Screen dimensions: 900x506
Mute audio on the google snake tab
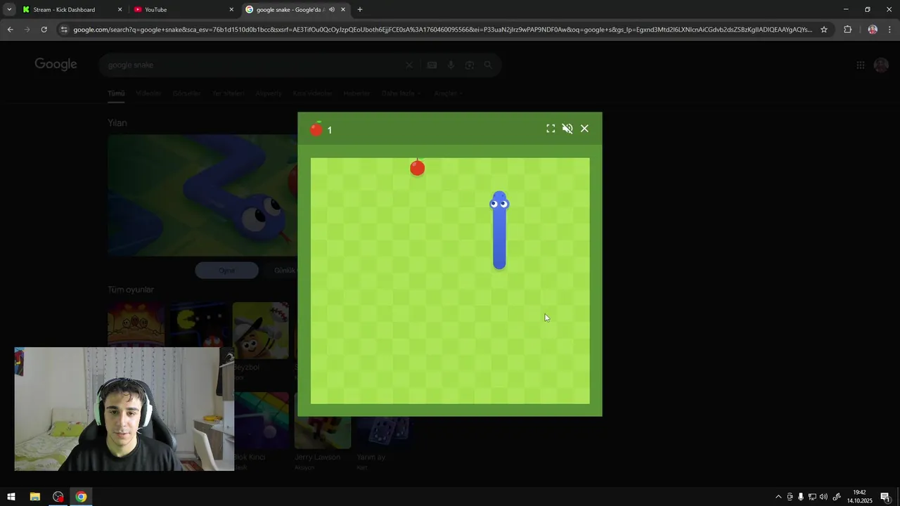point(332,10)
